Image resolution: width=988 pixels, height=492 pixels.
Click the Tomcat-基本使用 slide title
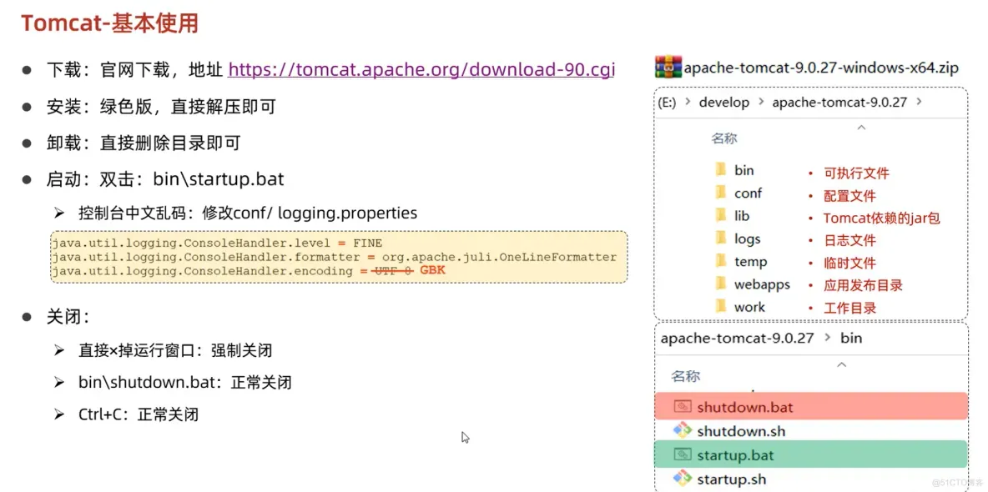[x=110, y=23]
